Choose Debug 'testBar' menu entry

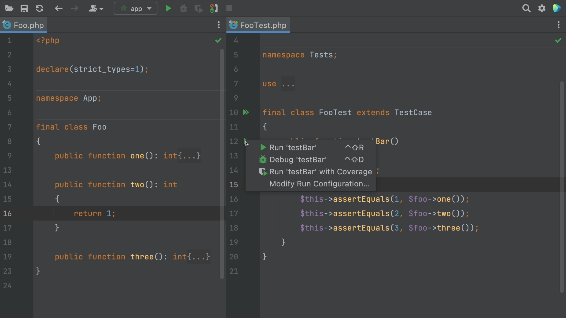coord(298,160)
